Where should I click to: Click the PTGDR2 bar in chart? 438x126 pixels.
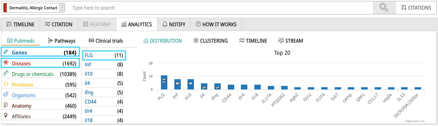pos(284,88)
